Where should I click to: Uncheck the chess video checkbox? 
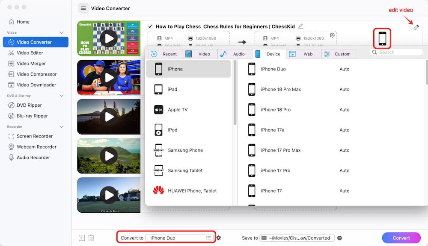(x=150, y=26)
